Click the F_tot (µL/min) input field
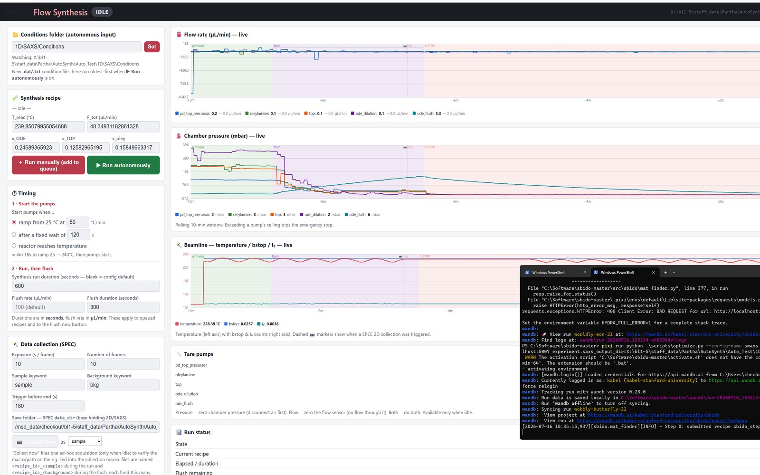Viewport: 760px width, 475px height. (123, 127)
